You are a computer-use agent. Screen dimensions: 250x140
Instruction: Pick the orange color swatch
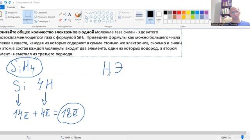click(x=184, y=12)
